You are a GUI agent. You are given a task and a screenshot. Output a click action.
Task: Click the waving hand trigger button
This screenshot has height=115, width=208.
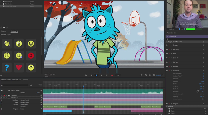coord(7,43)
